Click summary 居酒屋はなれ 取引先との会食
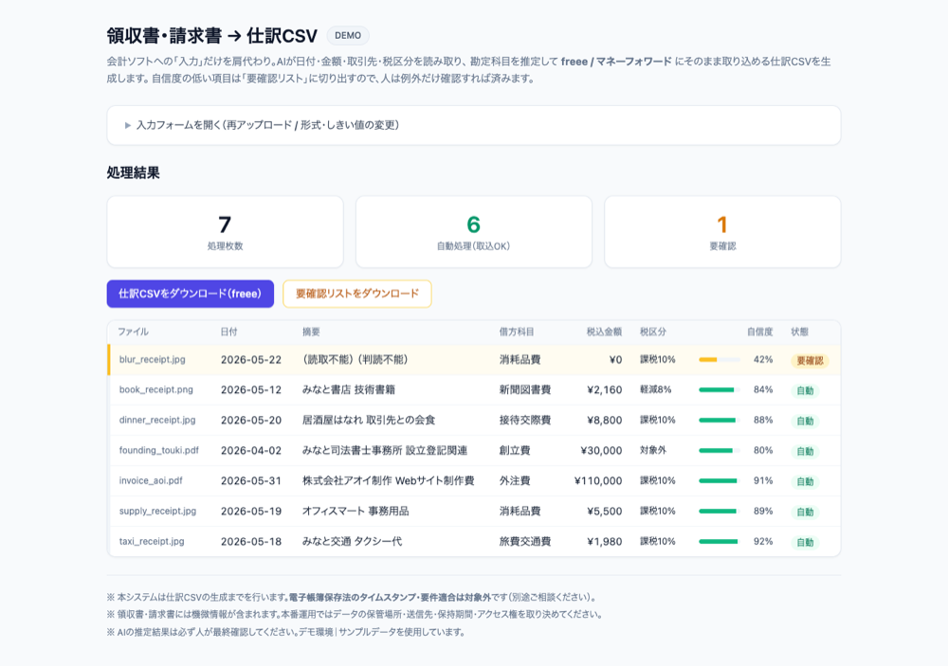This screenshot has width=948, height=666. click(369, 420)
